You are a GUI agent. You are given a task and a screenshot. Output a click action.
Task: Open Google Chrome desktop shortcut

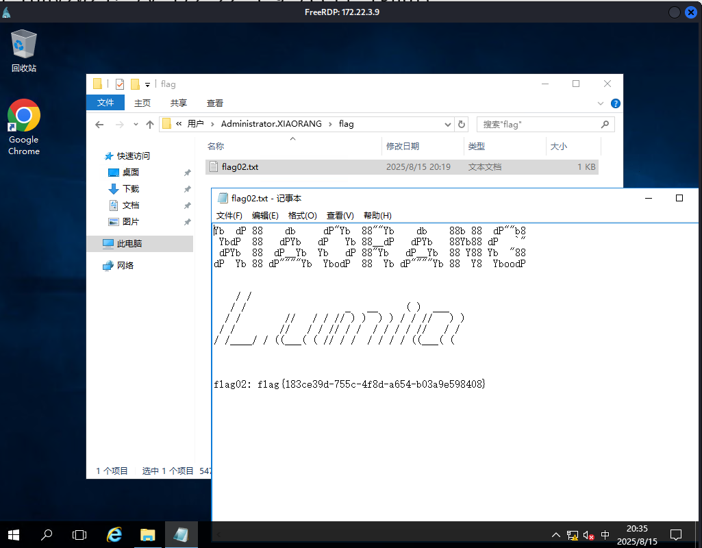point(24,127)
